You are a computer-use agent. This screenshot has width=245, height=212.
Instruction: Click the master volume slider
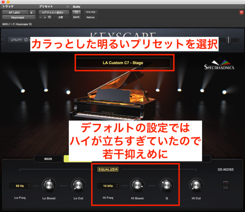[x=229, y=39]
